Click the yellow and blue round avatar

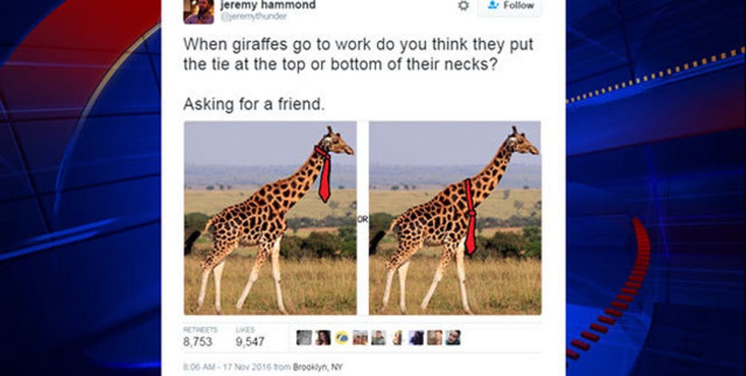[341, 338]
